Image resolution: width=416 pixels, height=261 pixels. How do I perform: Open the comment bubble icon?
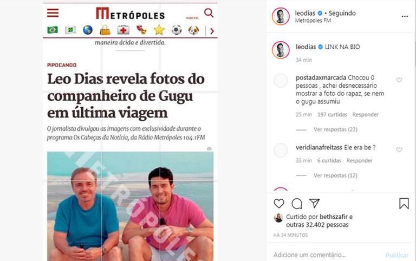(x=297, y=204)
